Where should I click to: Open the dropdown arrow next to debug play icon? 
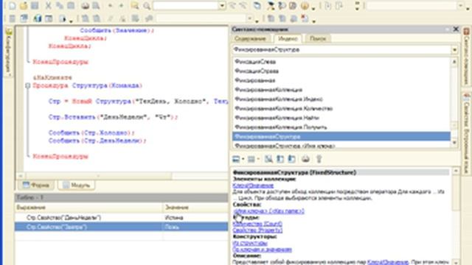coord(71,21)
